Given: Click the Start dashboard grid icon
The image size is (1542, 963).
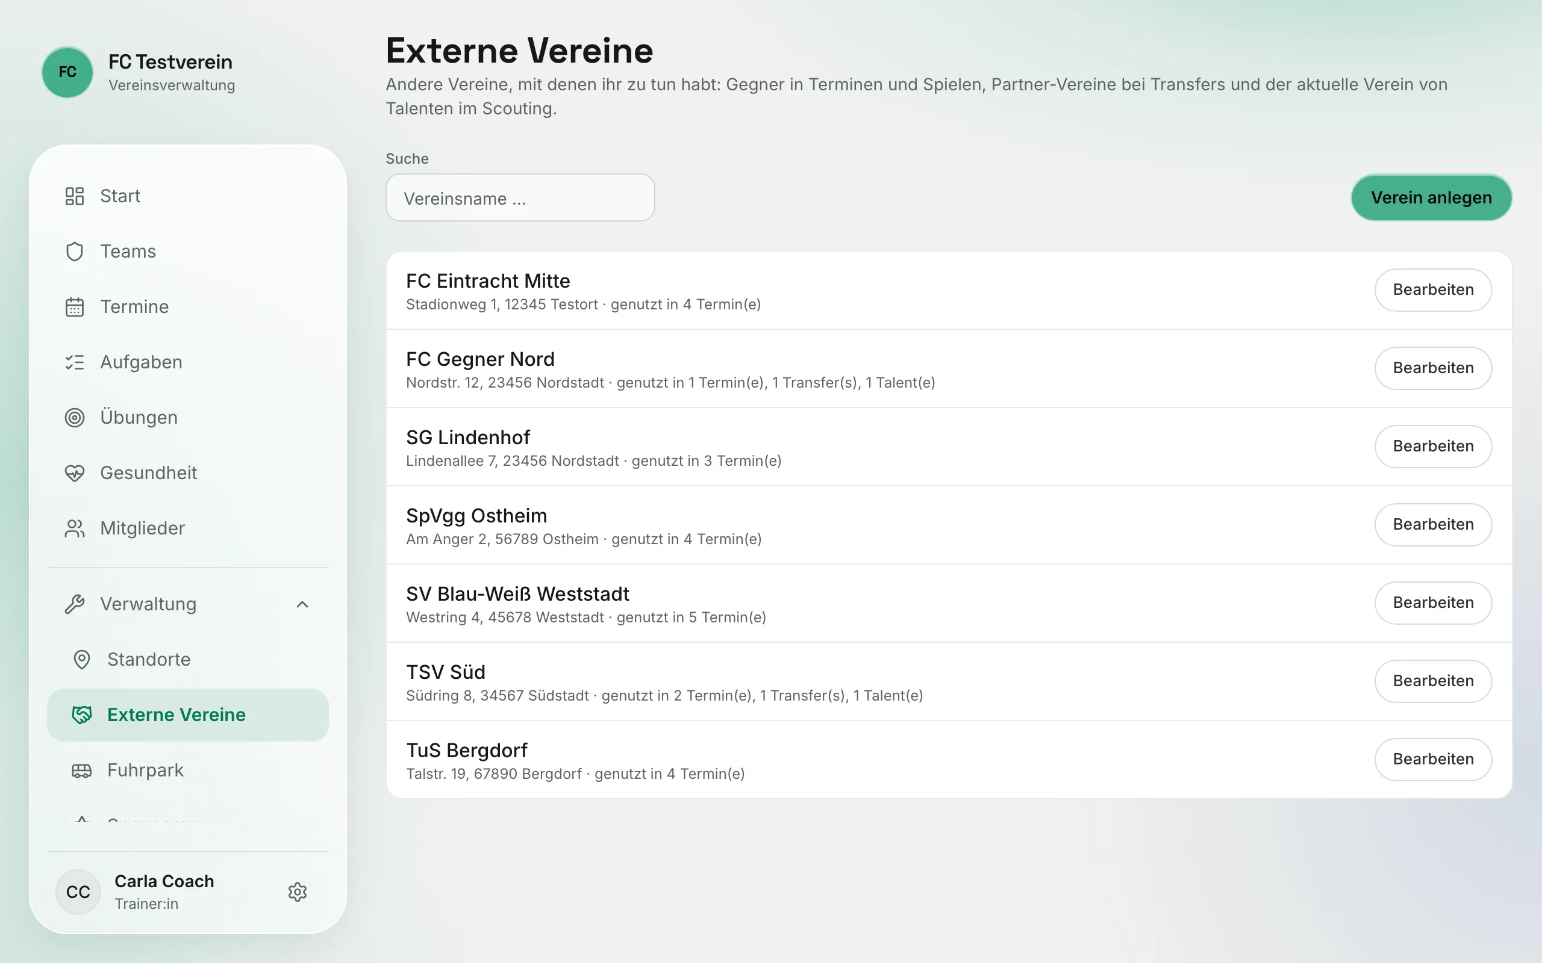Looking at the screenshot, I should coord(75,196).
